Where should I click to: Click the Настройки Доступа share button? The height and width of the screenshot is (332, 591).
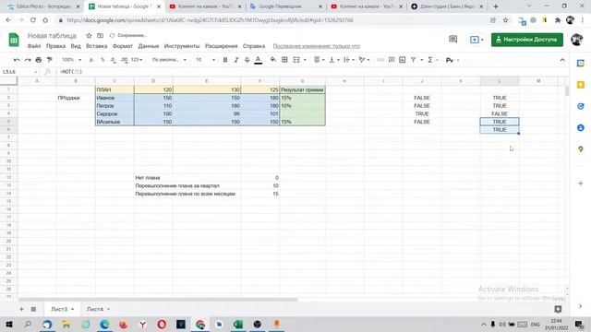[x=527, y=40]
